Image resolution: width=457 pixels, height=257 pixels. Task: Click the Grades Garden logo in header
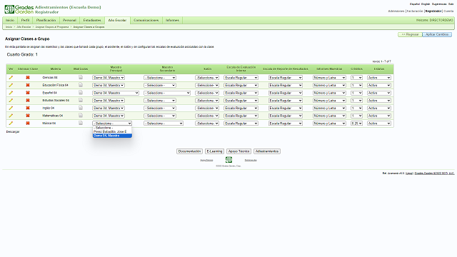[x=19, y=9]
